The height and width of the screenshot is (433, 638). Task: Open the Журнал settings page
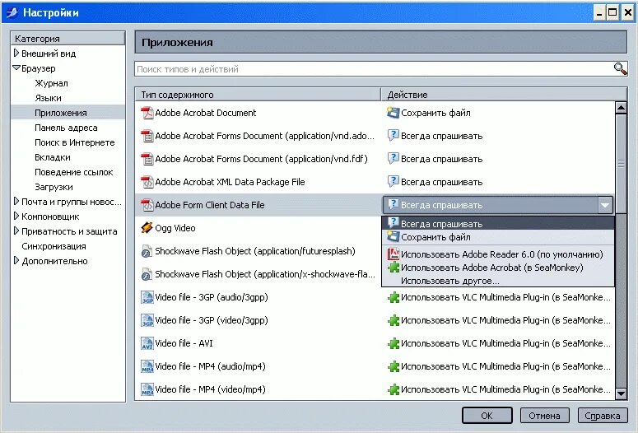click(x=51, y=83)
